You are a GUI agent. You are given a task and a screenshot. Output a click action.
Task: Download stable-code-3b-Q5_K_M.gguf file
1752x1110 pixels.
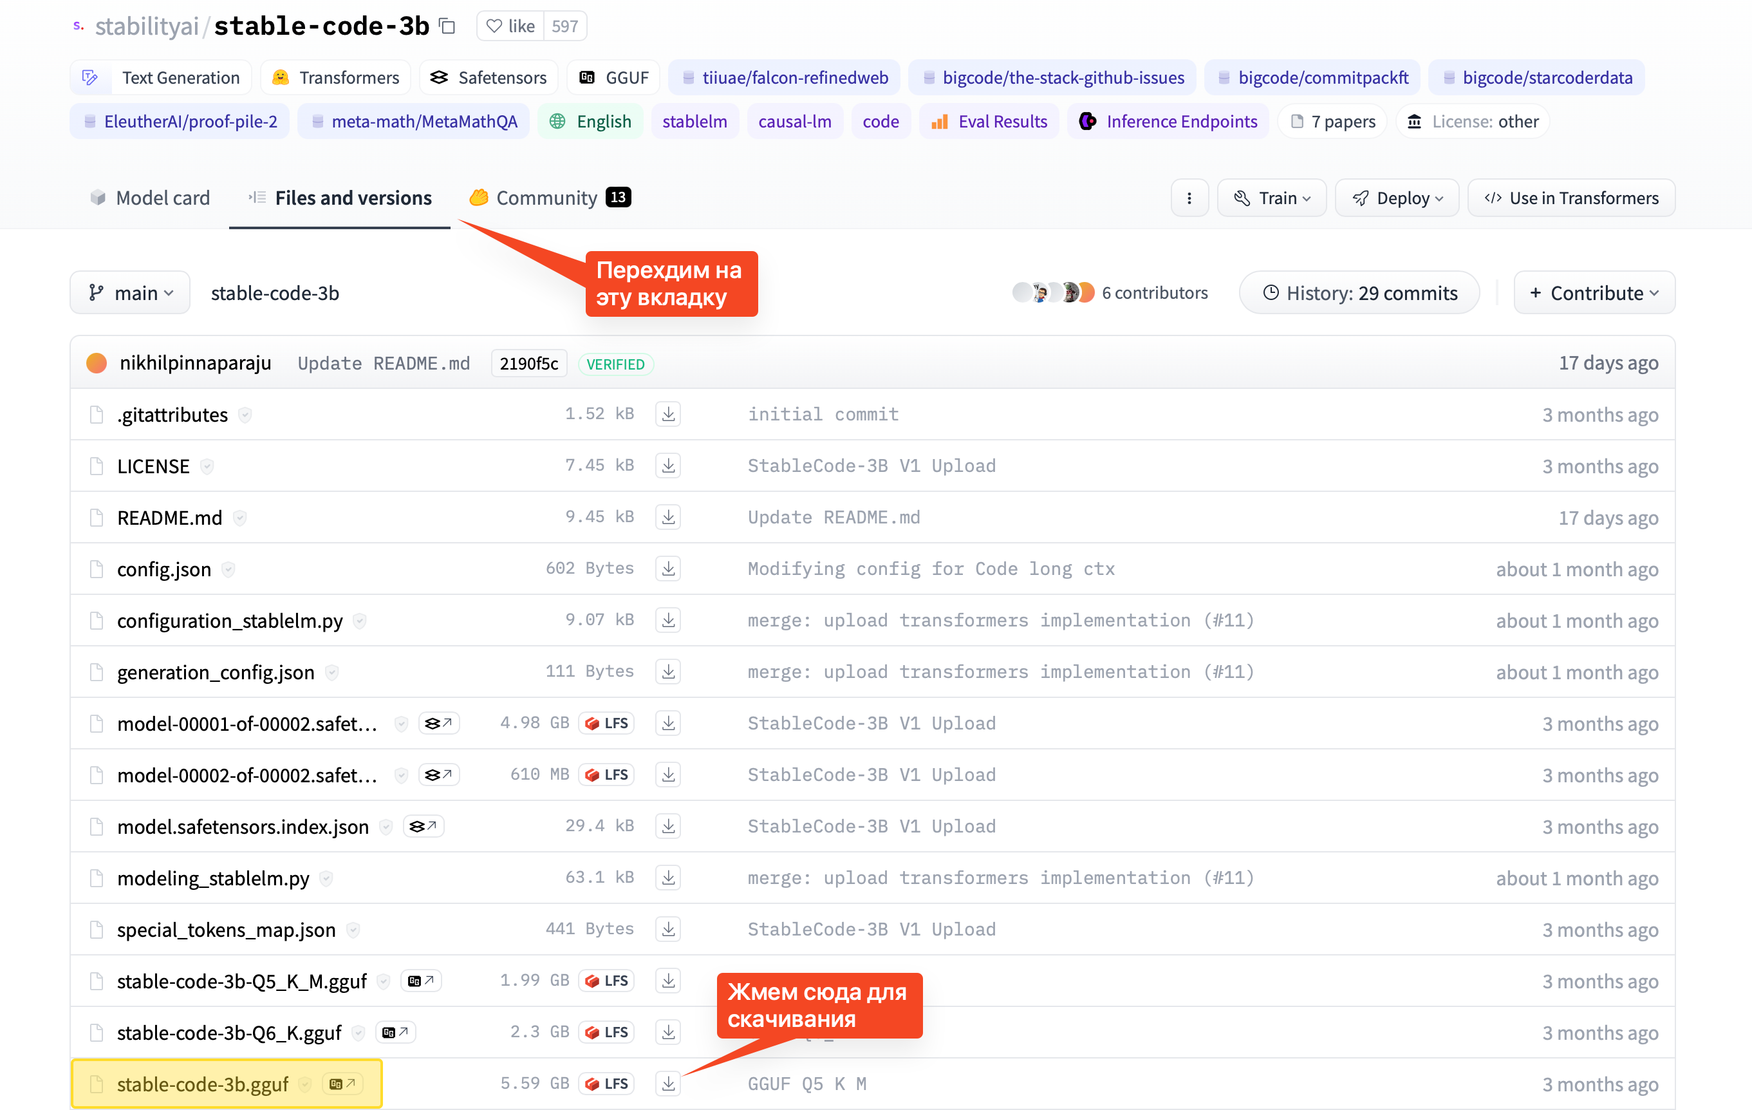coord(668,981)
